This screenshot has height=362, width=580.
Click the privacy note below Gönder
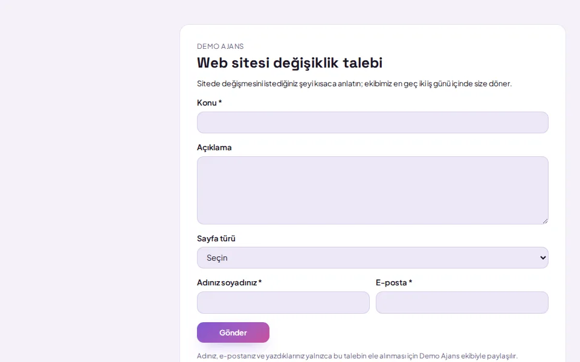coord(357,356)
